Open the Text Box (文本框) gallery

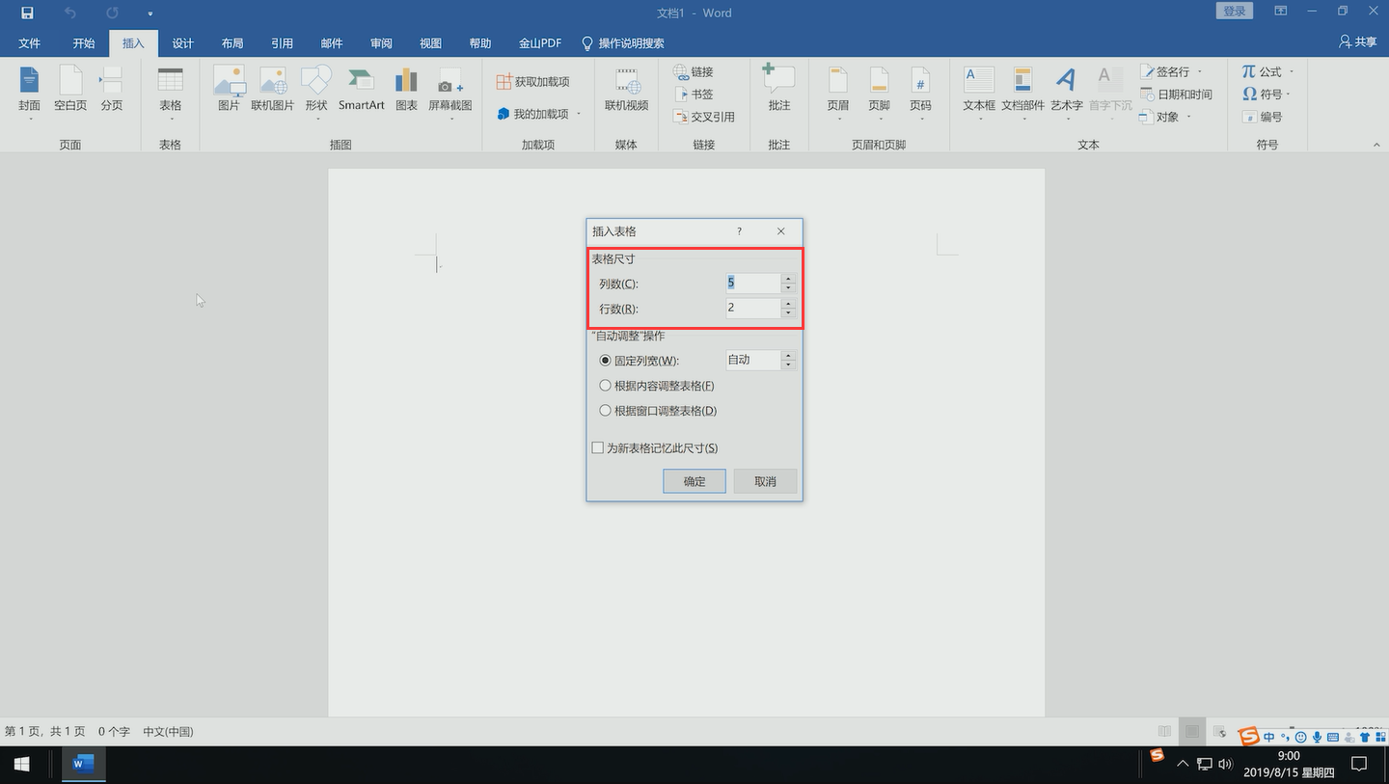(x=979, y=94)
